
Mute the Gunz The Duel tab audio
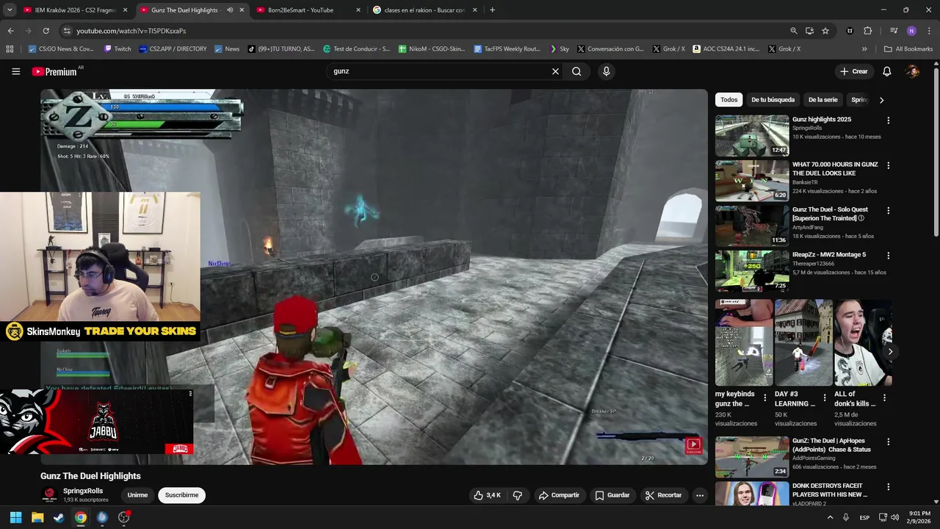[x=230, y=10]
